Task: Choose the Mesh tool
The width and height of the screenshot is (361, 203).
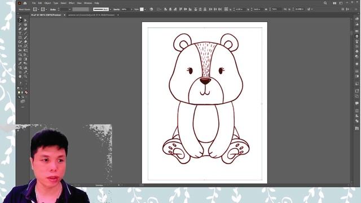Action: point(20,59)
